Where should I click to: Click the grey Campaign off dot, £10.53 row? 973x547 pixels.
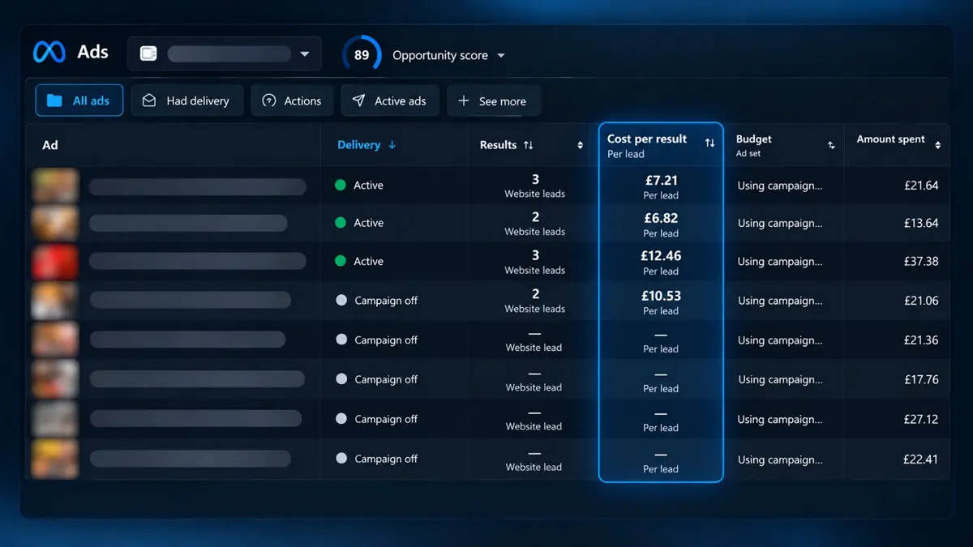341,300
